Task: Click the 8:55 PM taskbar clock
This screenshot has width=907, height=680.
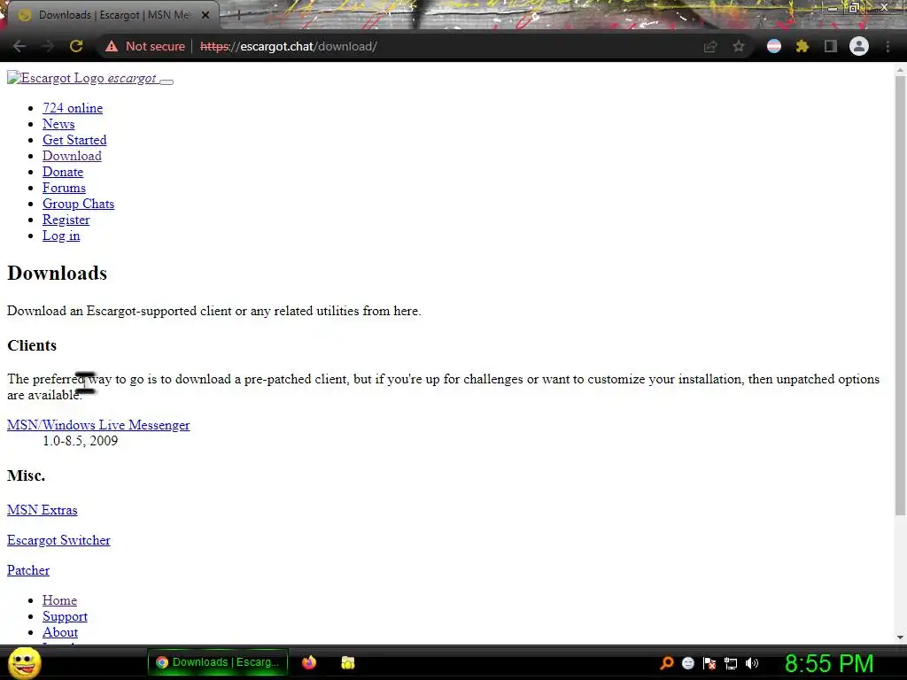Action: click(829, 663)
